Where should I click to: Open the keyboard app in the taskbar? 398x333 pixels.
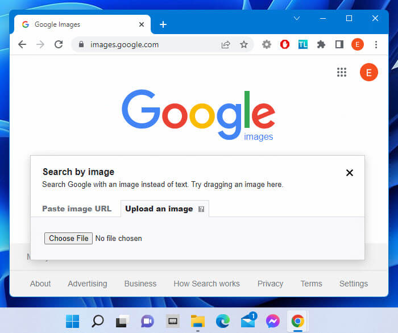[x=173, y=321]
